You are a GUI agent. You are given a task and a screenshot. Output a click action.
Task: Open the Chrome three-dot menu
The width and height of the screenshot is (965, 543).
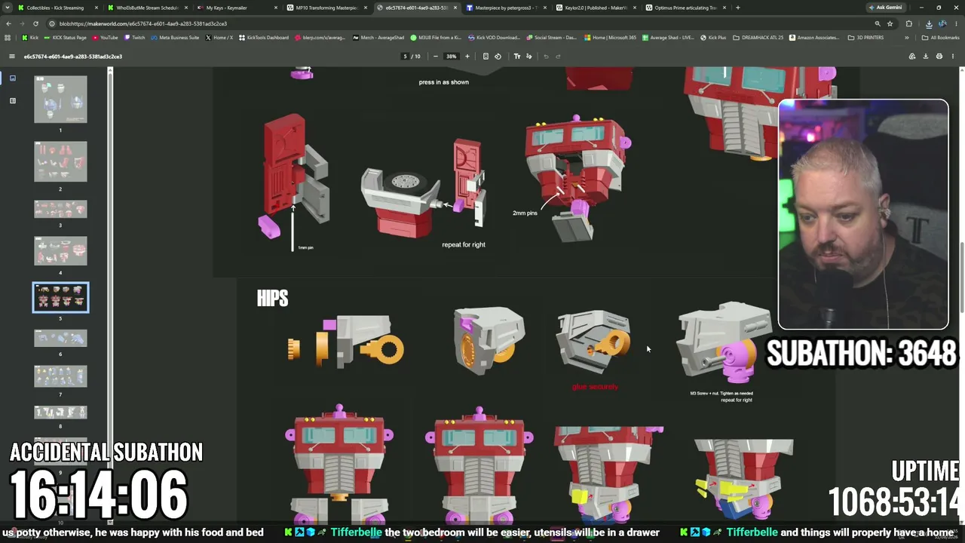[957, 23]
